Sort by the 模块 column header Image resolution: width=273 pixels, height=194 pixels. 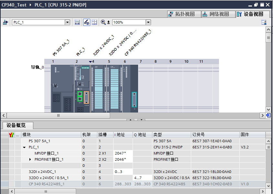(51, 135)
